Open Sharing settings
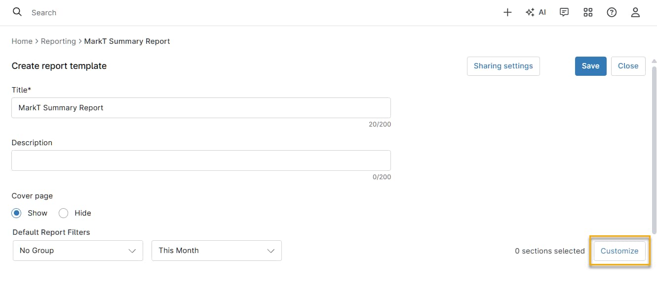The image size is (657, 287). point(503,65)
